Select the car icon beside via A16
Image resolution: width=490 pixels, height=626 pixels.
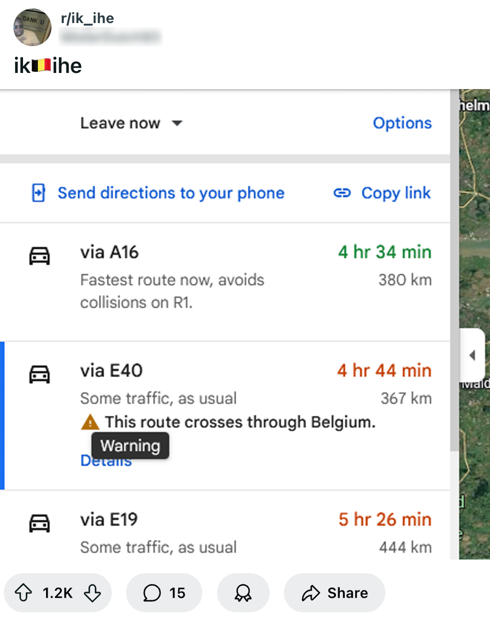tap(40, 255)
